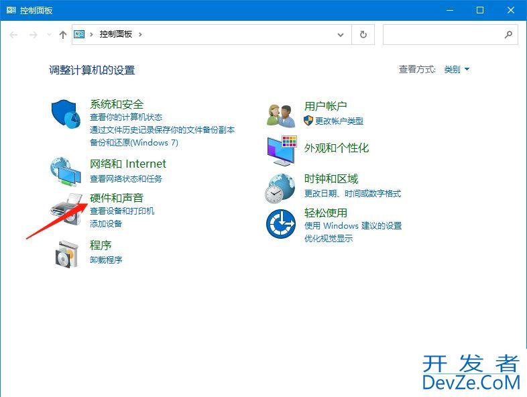527x397 pixels.
Task: Click the Control Panel icon in address bar
Action: tap(79, 34)
